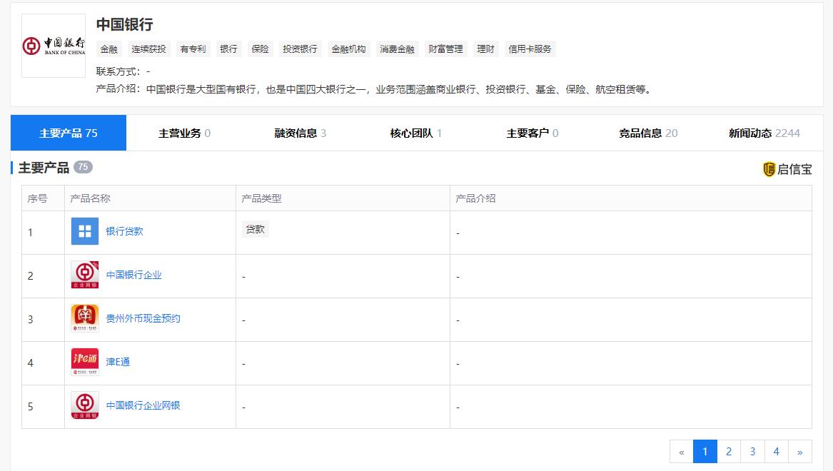The image size is (833, 471).
Task: Click the 联系方式 label
Action: pyautogui.click(x=118, y=71)
